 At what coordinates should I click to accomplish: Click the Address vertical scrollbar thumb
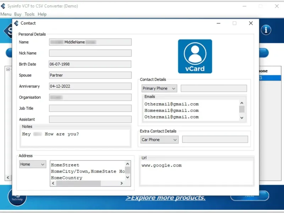(127, 170)
